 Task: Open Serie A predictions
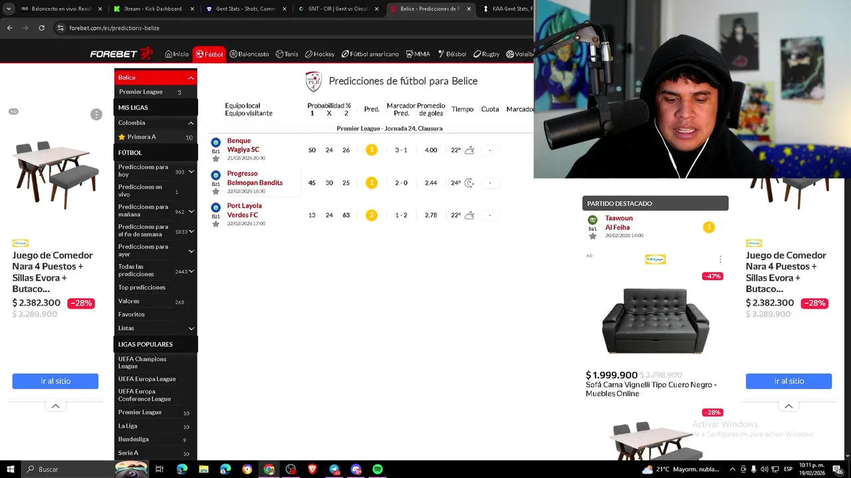pos(128,453)
